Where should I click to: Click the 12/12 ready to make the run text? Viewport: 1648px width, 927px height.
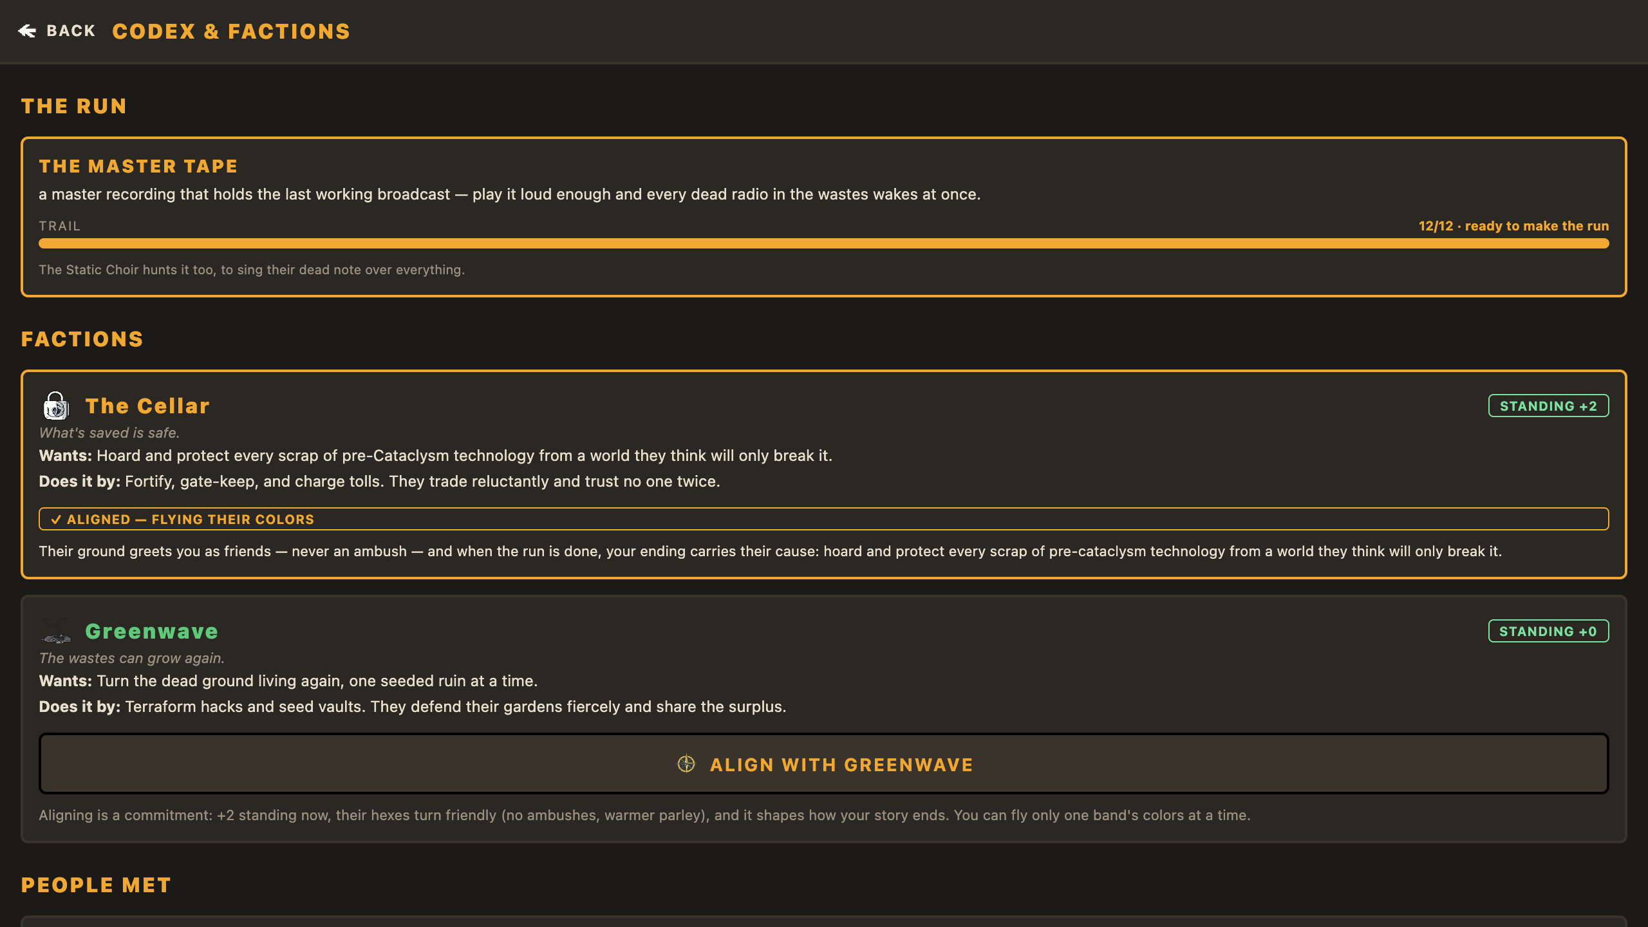point(1513,226)
